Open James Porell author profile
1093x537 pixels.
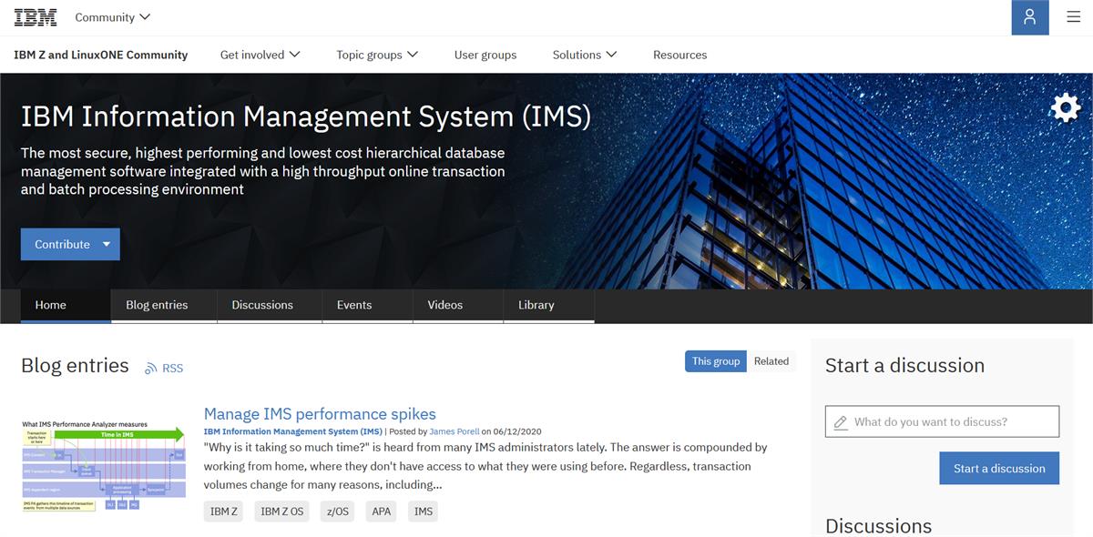(x=455, y=431)
